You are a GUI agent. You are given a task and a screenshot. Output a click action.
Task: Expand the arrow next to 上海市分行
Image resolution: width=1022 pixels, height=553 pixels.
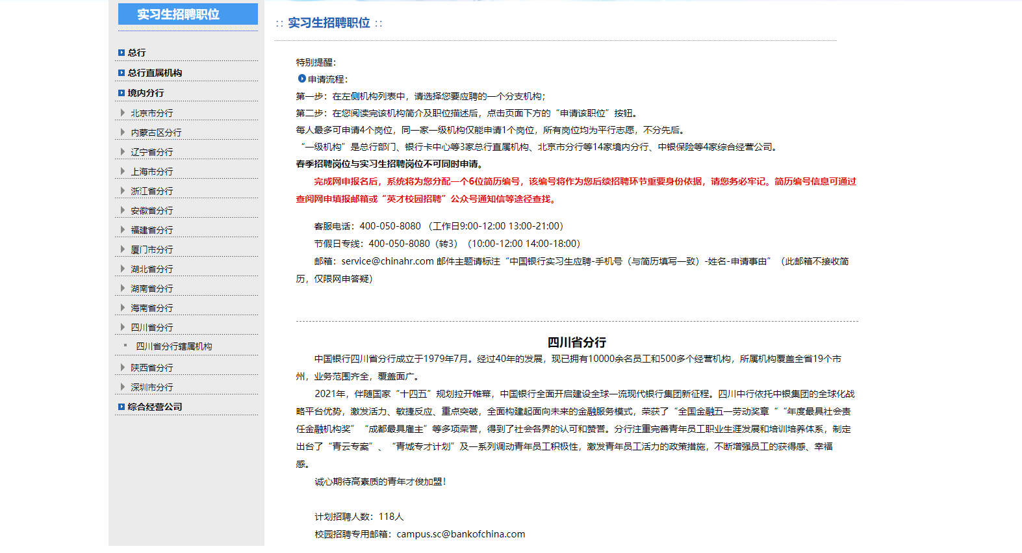pyautogui.click(x=123, y=171)
